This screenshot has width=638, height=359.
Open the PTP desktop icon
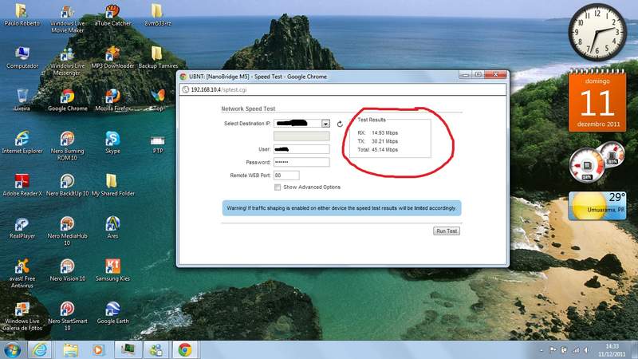coord(157,144)
